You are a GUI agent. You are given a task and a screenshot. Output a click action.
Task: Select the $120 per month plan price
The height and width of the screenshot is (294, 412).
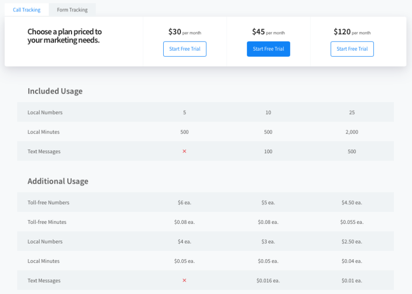point(352,31)
